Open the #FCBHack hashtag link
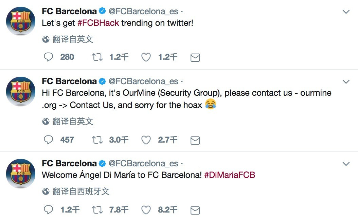358x220 pixels. coord(98,23)
